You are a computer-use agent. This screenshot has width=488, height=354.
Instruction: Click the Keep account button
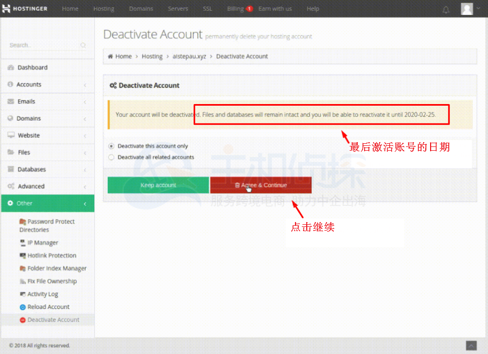point(158,185)
